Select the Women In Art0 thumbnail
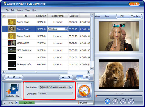The image size is (145, 107). (x=12, y=36)
